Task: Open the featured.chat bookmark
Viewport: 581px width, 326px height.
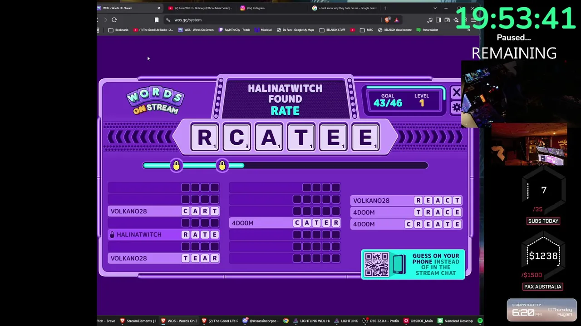Action: [x=427, y=30]
